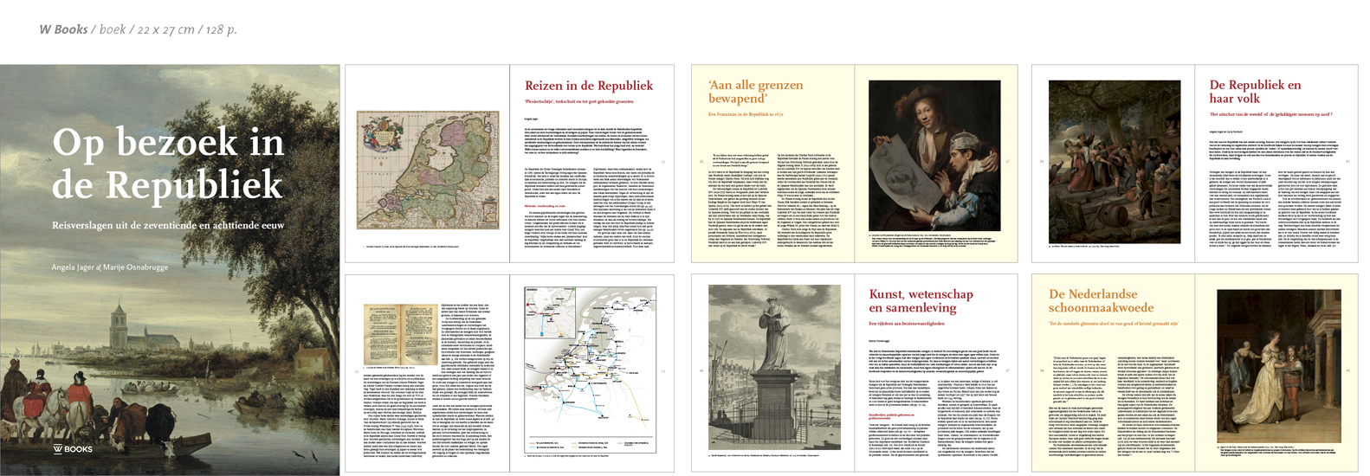Click the authors line 'Angela Jager & Marije Osnabrugge'
Screen dimensions: 1370x476
(x=110, y=267)
